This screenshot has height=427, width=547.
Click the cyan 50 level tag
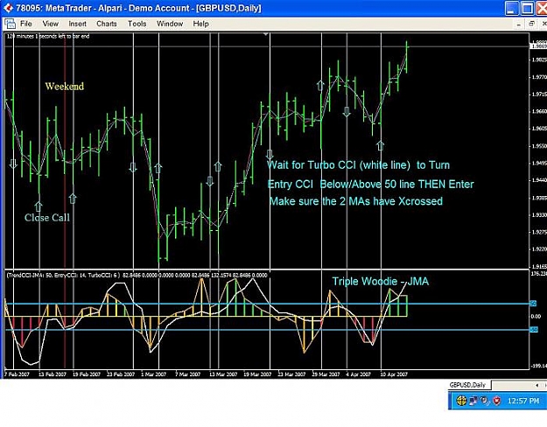533,304
